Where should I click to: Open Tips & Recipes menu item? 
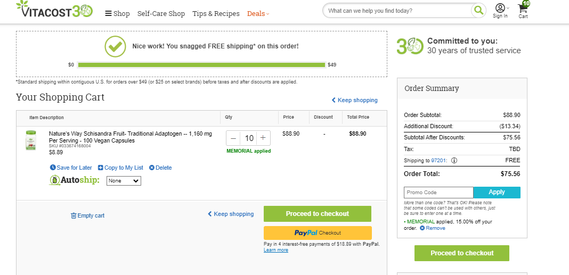click(x=216, y=13)
